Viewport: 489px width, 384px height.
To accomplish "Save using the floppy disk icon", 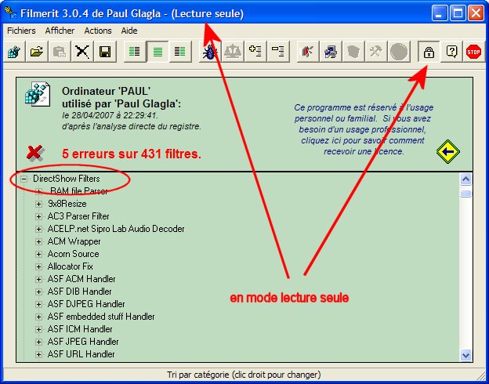I will pos(105,52).
